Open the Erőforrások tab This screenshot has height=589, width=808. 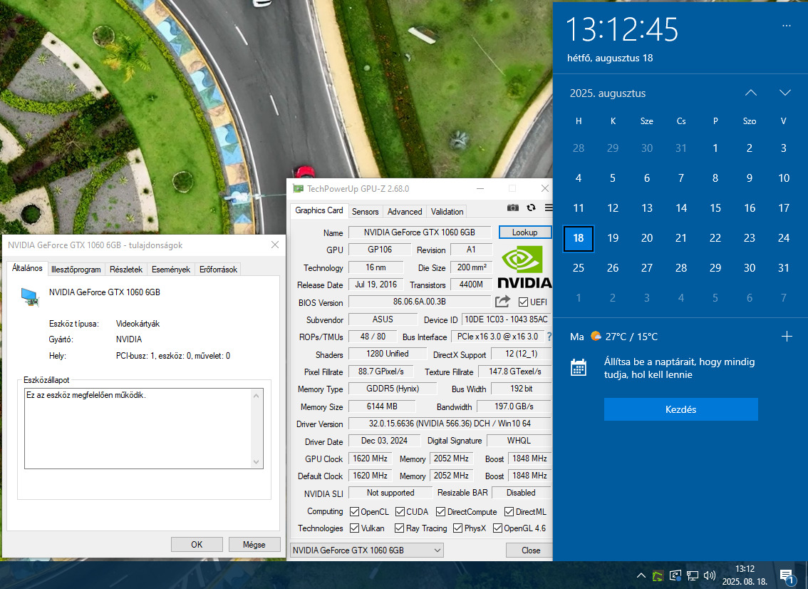[218, 270]
